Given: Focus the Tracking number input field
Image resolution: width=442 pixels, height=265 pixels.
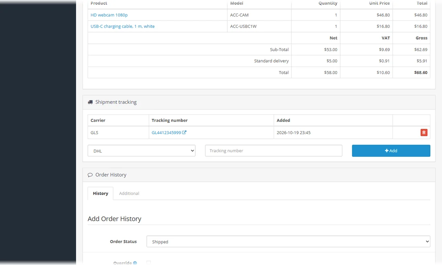Looking at the screenshot, I should click(x=273, y=151).
